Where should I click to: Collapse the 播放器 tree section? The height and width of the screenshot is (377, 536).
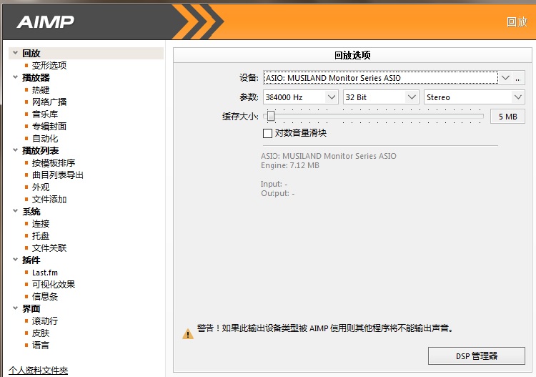click(x=15, y=77)
